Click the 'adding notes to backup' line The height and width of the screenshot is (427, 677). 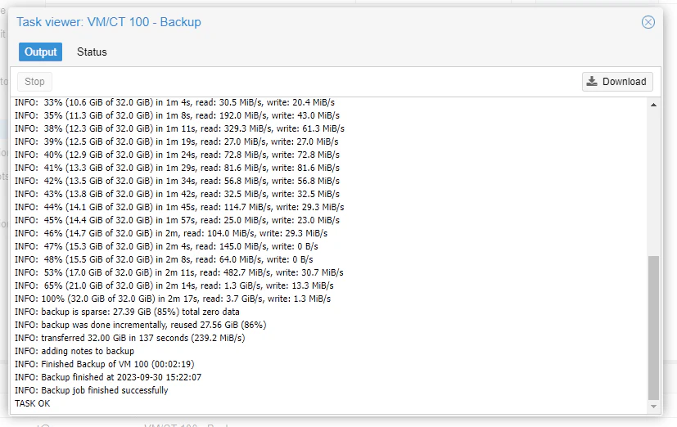point(74,351)
